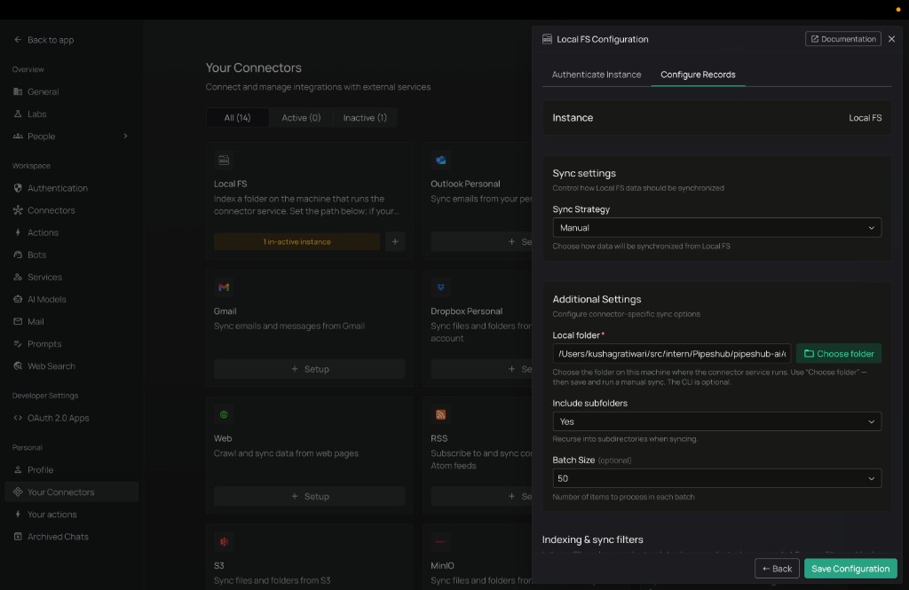
Task: Click the Prompts sidebar icon
Action: [18, 343]
